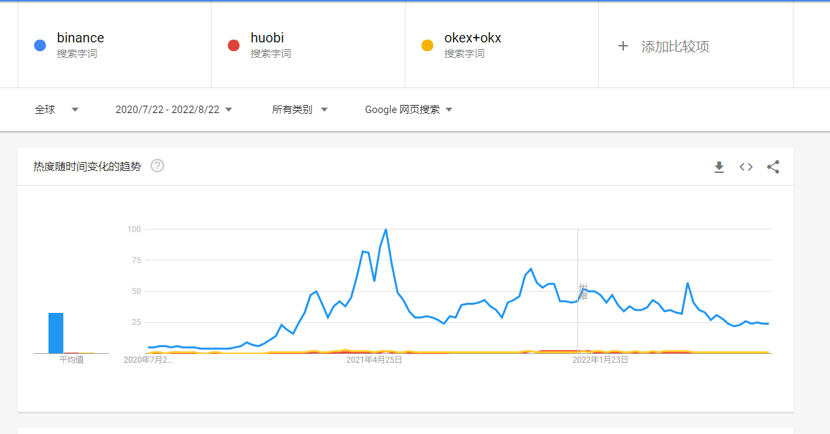
Task: Select the yellow okex+okx color dot
Action: 426,46
